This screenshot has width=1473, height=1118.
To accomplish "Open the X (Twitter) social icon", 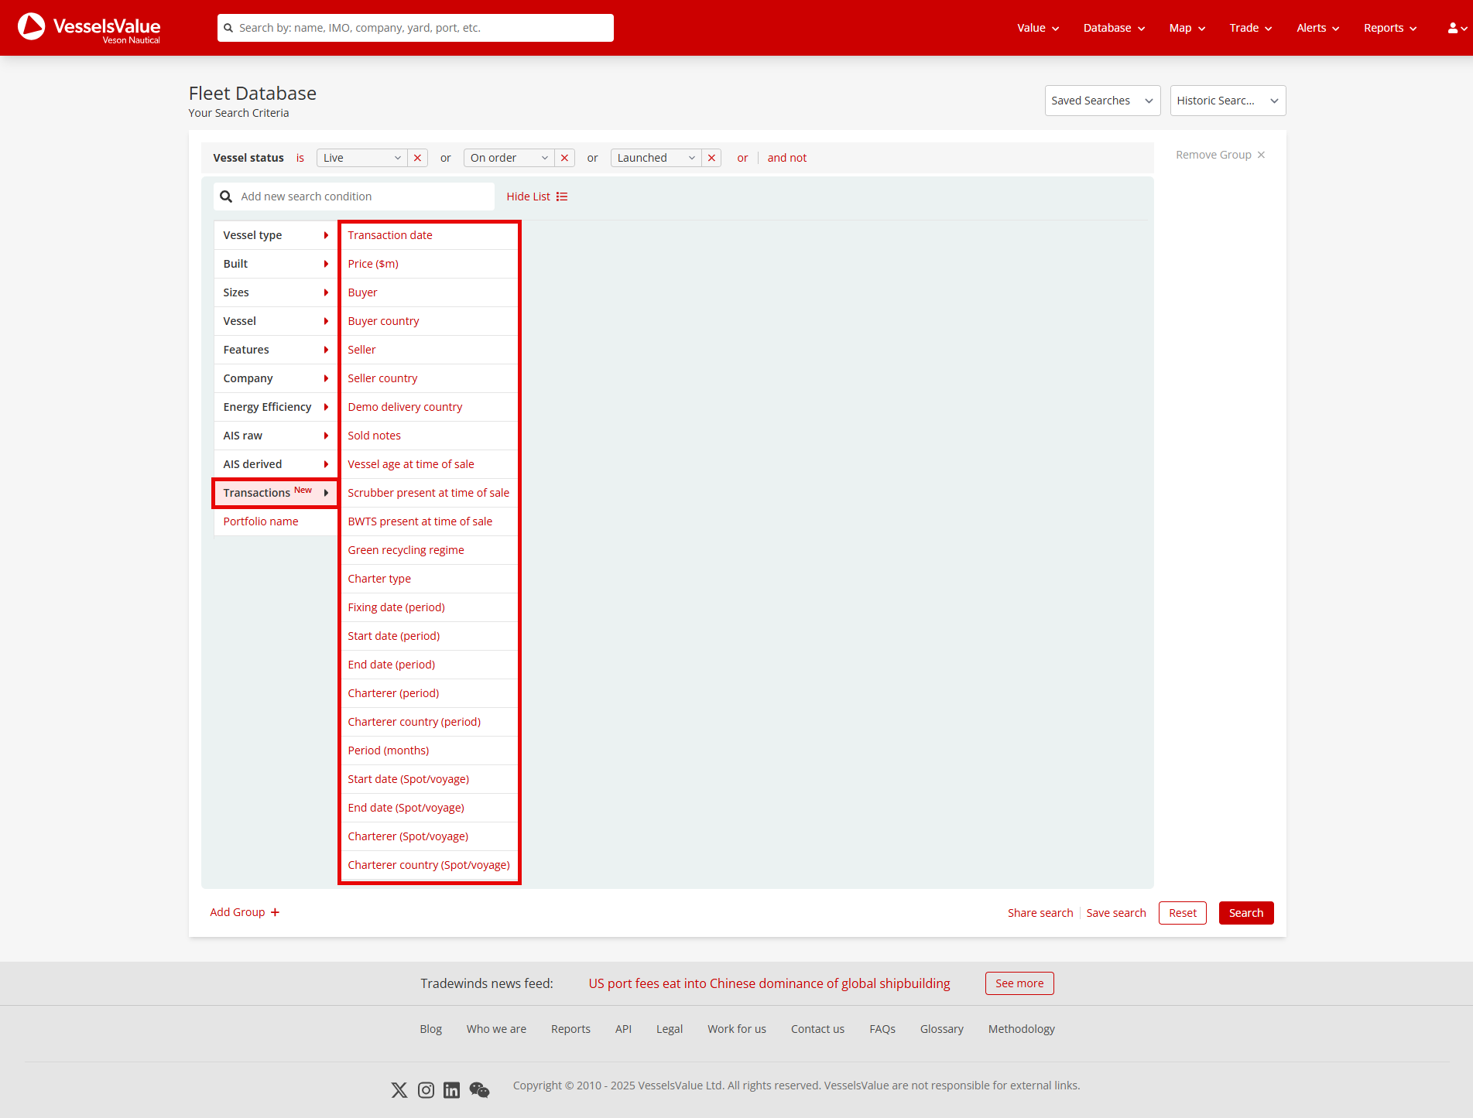I will coord(399,1090).
